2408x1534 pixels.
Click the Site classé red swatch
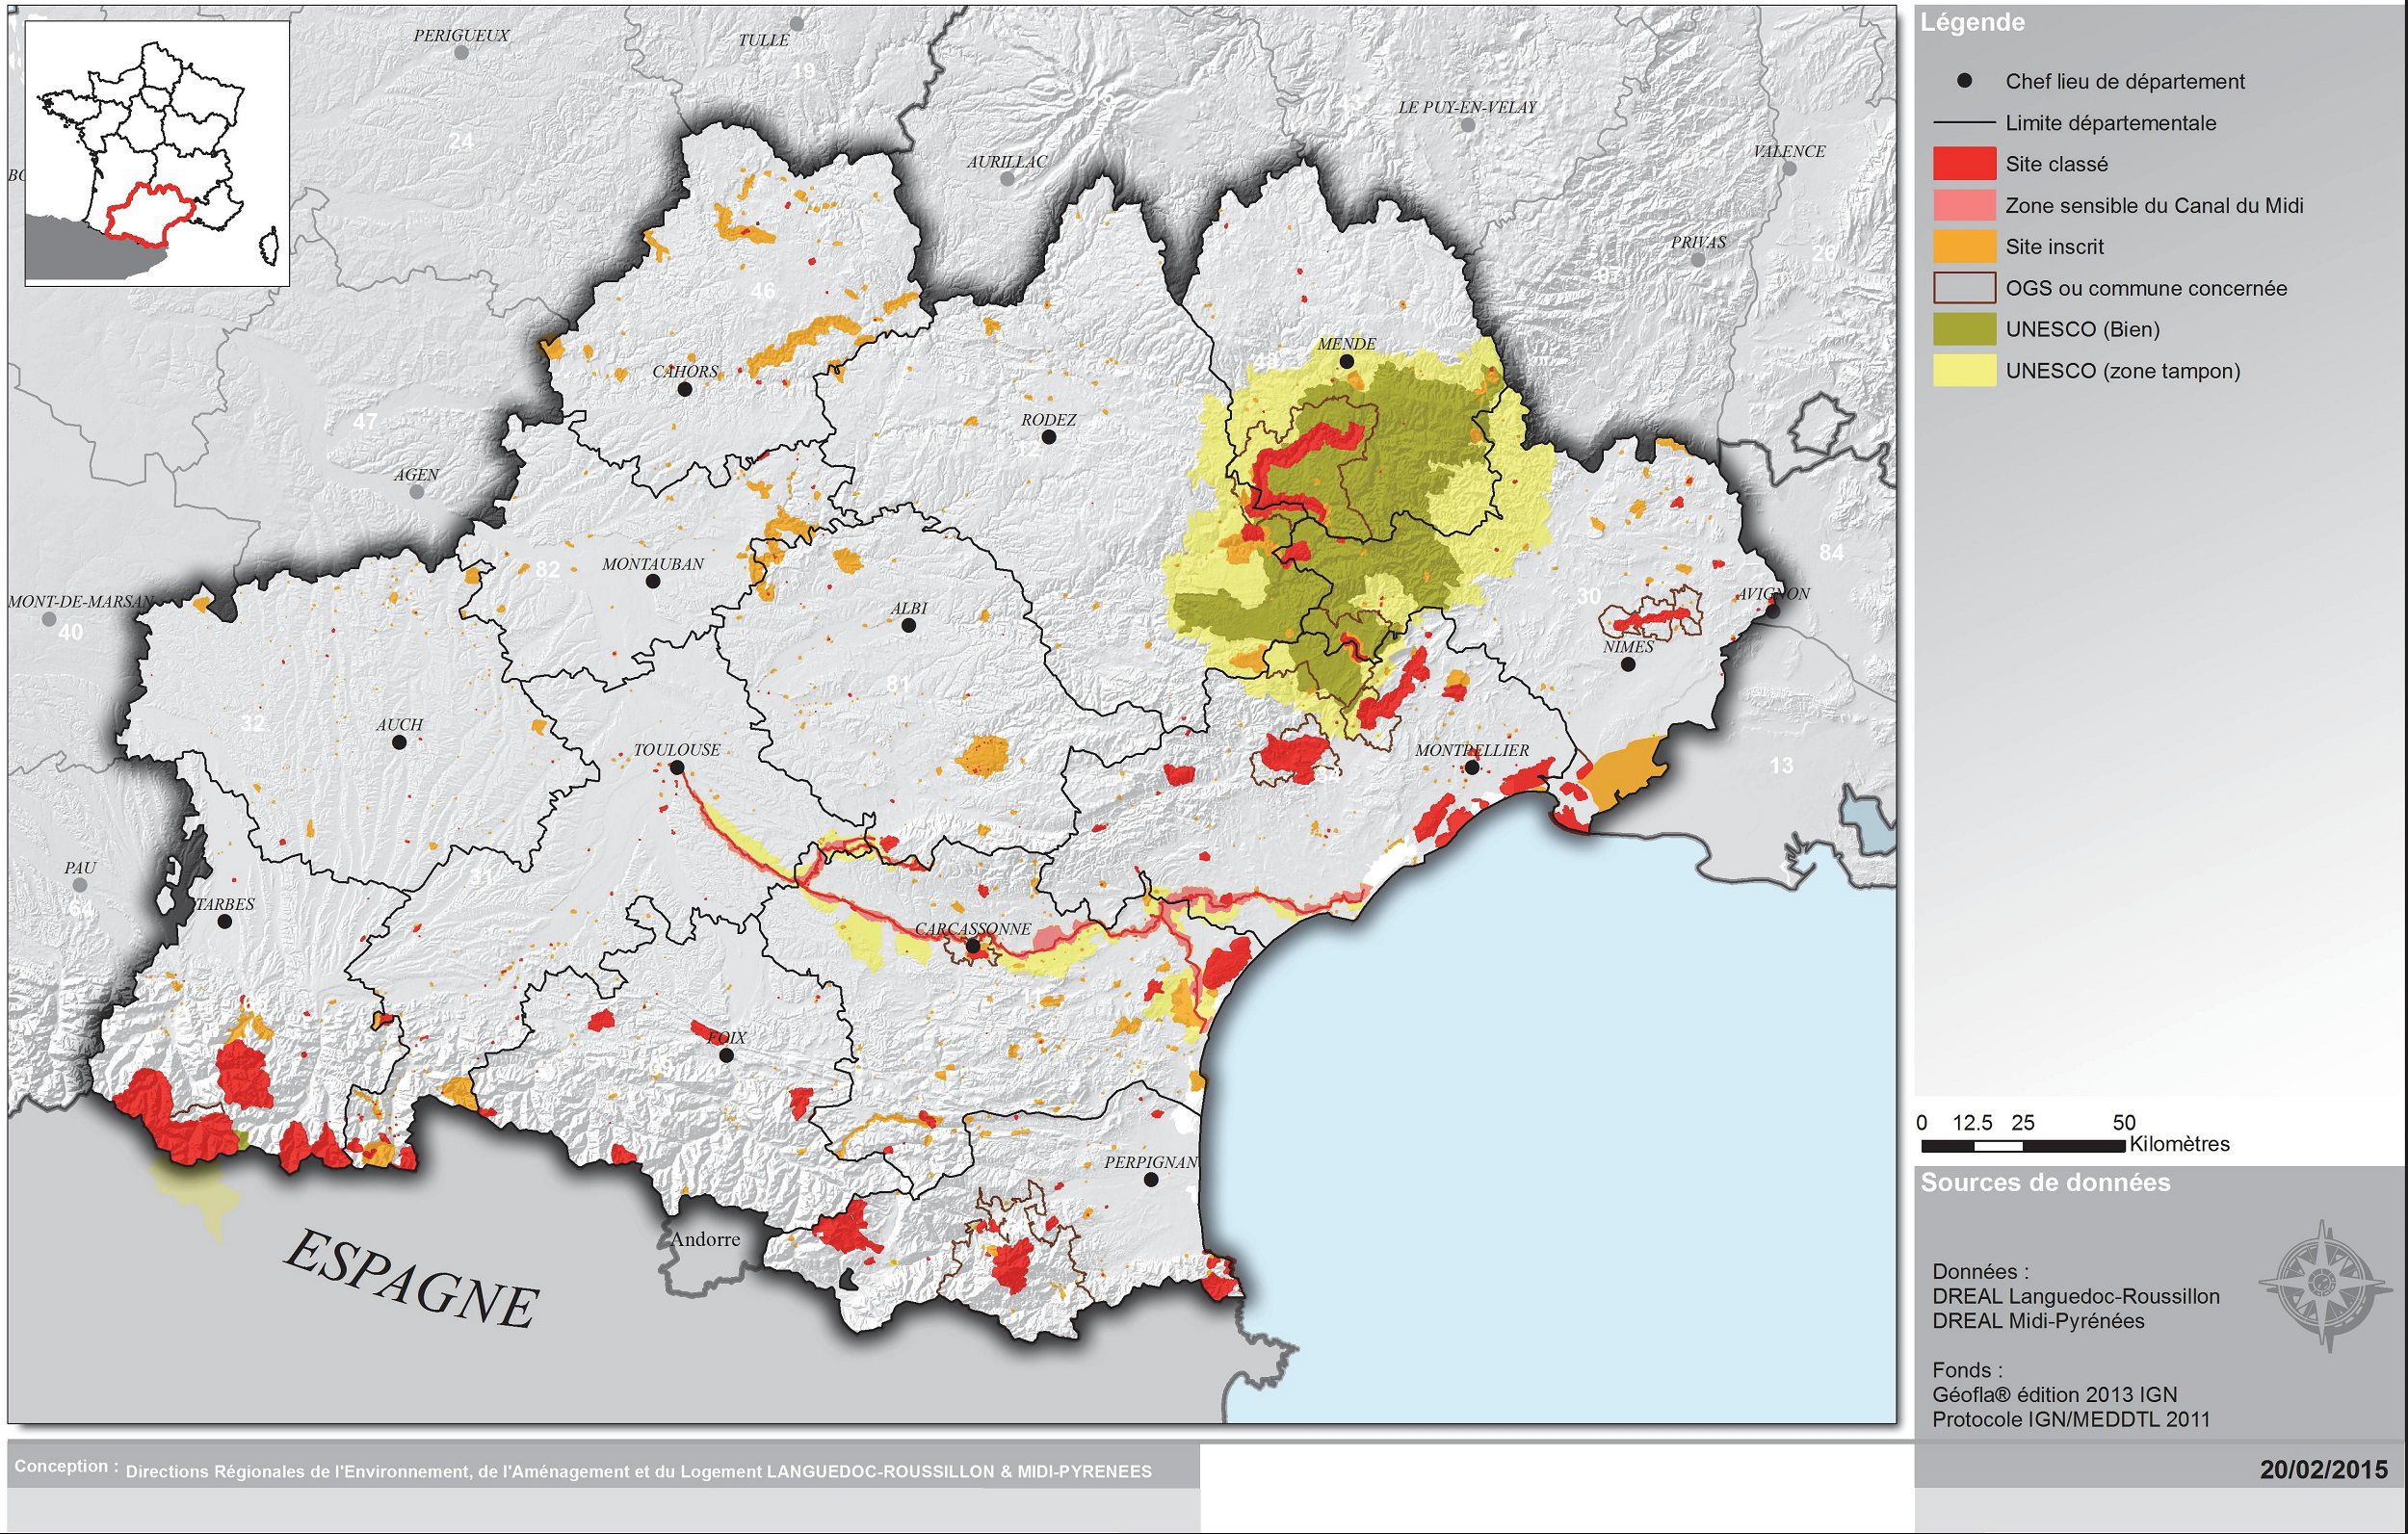[1964, 164]
